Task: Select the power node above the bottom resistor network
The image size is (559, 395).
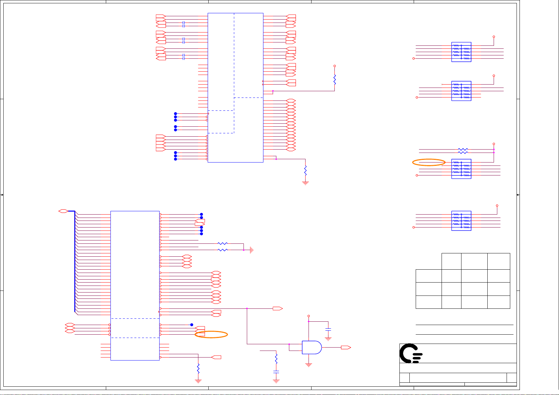Action: click(497, 206)
